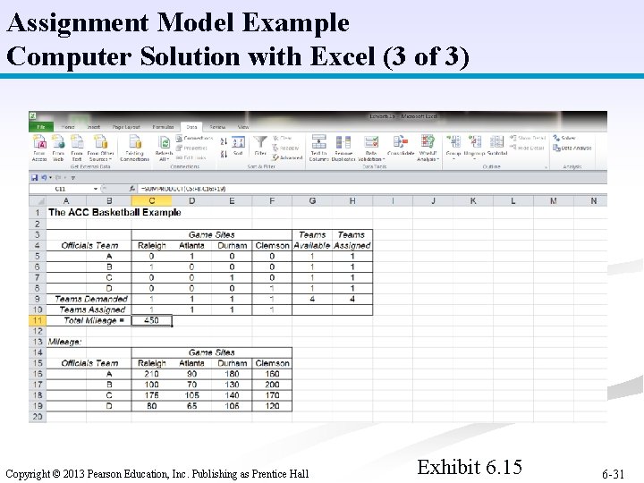Toggle the Filter funnel
Image resolution: width=644 pixels, height=483 pixels.
coord(260,146)
